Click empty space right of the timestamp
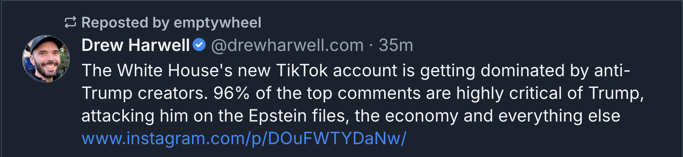 tap(529, 45)
